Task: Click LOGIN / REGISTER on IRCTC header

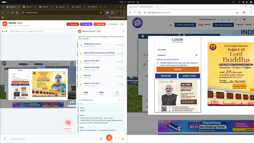Action: coord(185,25)
